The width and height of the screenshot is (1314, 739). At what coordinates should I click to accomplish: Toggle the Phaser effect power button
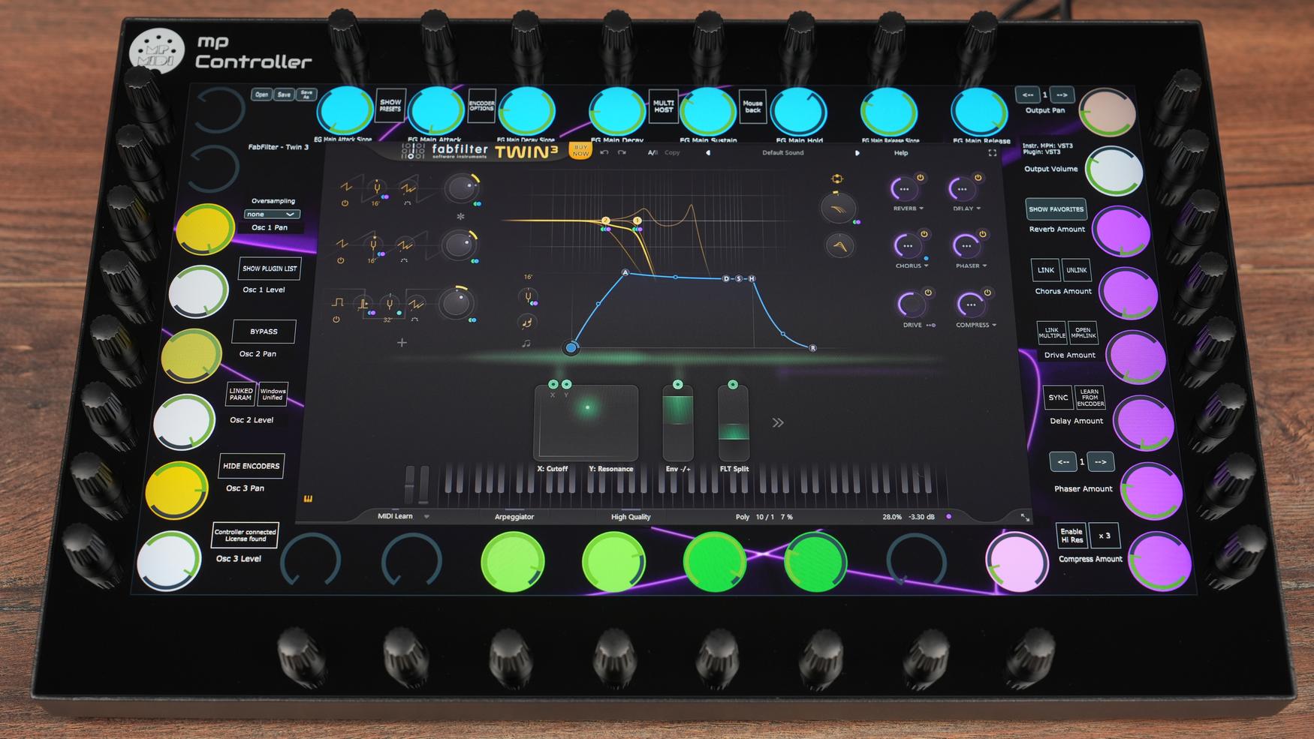[982, 234]
